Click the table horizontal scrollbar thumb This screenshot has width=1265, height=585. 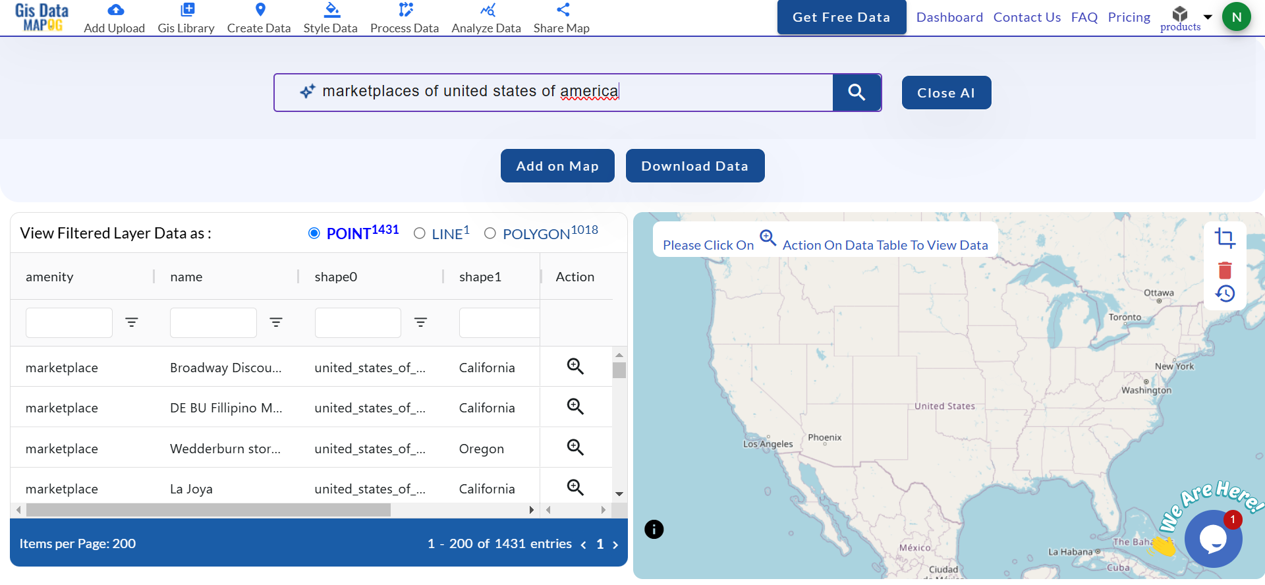tap(208, 510)
